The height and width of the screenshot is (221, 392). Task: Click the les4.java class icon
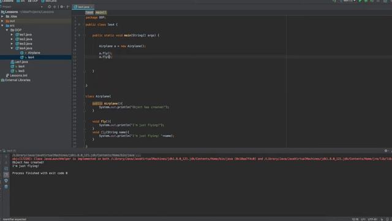click(17, 48)
